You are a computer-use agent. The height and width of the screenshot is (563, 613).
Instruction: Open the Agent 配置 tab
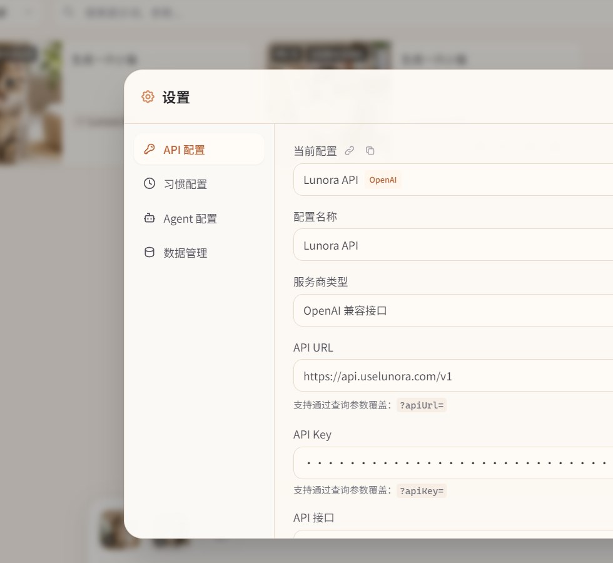click(199, 218)
